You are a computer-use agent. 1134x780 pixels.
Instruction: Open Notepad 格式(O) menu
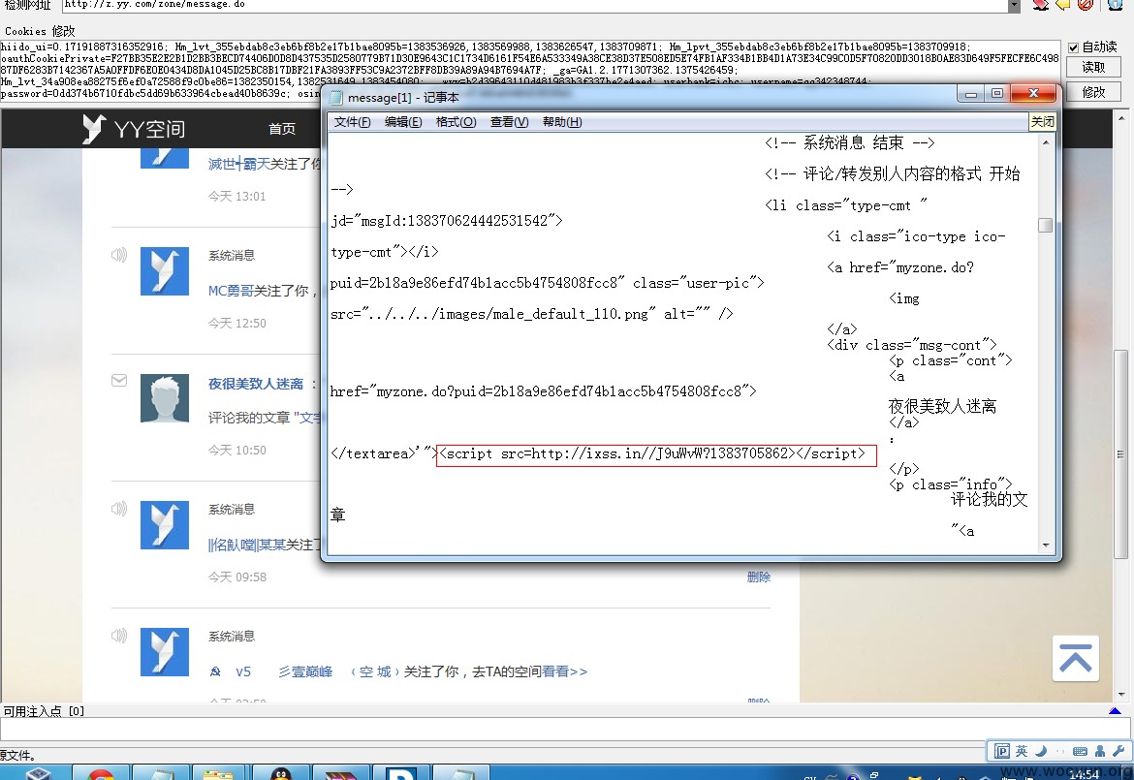pyautogui.click(x=456, y=122)
